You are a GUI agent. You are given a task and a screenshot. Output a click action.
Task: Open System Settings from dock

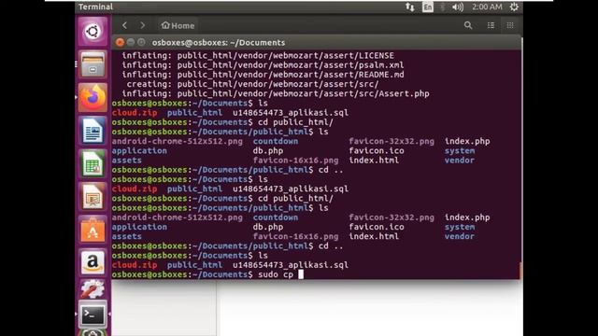click(93, 288)
